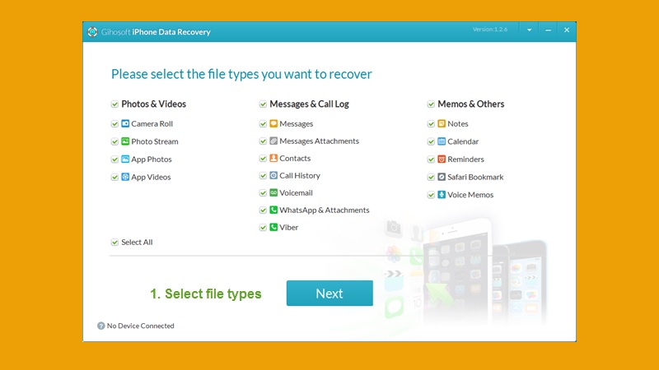The width and height of the screenshot is (659, 370).
Task: Toggle the Select All checkbox
Action: click(115, 242)
